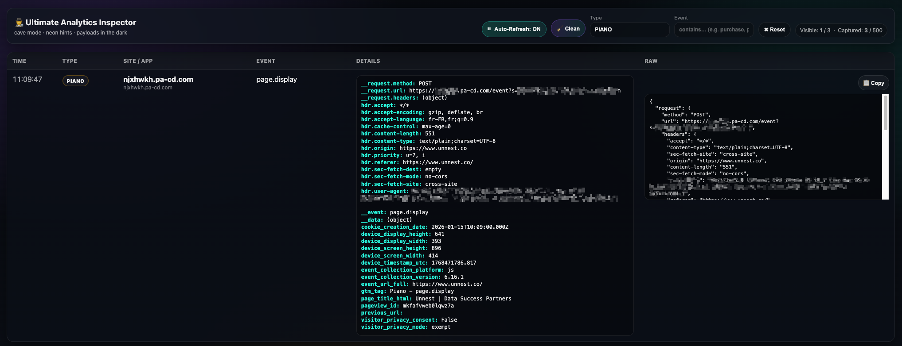The image size is (902, 346).
Task: Click the raw panel vertical scrollbar
Action: 885,113
